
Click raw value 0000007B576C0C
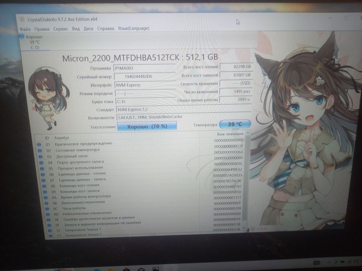click(x=228, y=181)
